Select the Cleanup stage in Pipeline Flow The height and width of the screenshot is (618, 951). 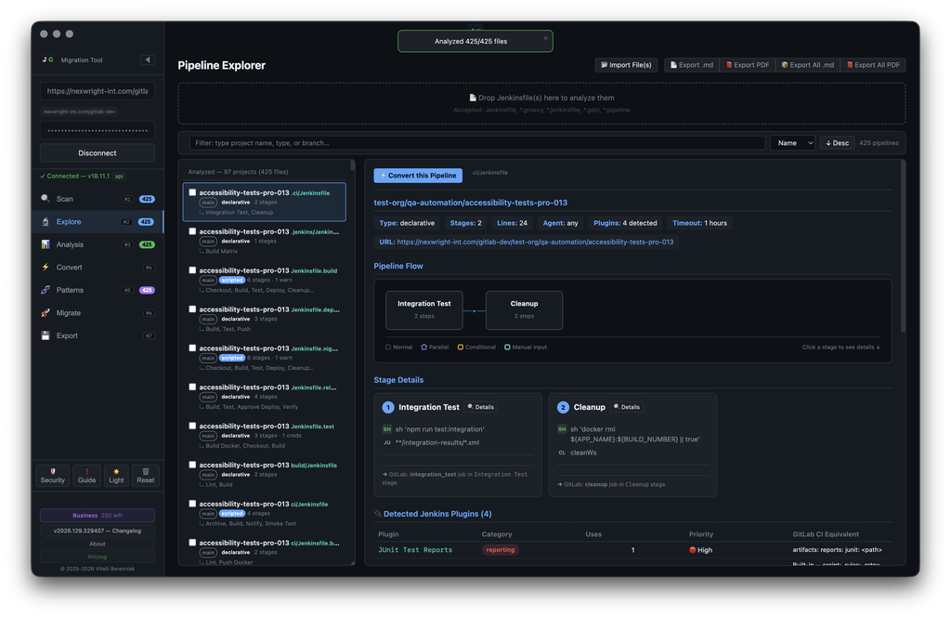point(524,310)
